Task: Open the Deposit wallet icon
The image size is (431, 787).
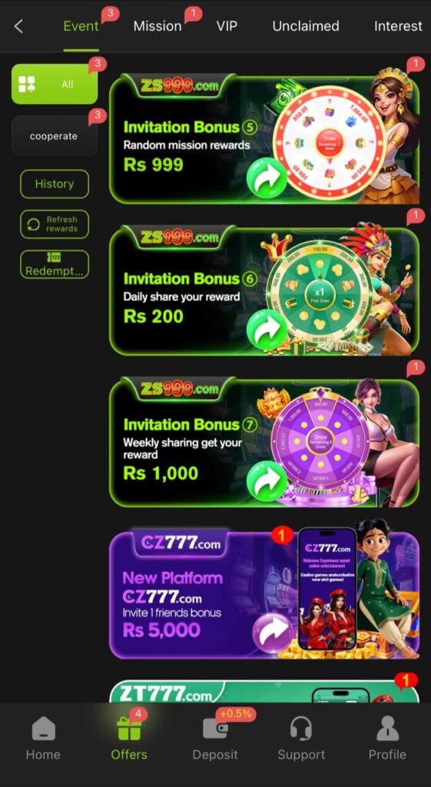Action: (x=215, y=729)
